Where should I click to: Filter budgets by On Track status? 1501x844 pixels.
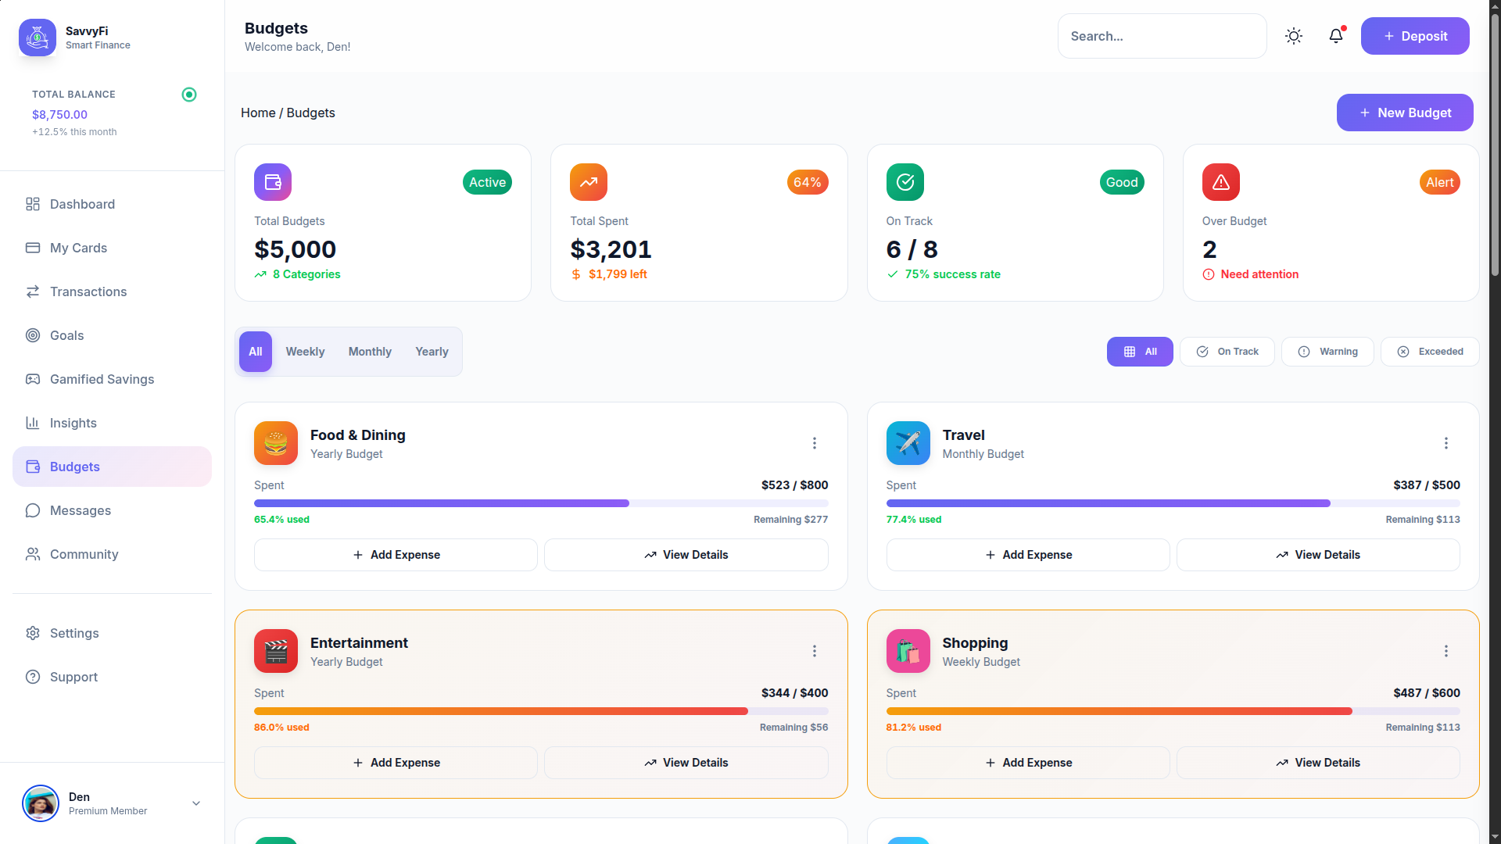[x=1227, y=352]
